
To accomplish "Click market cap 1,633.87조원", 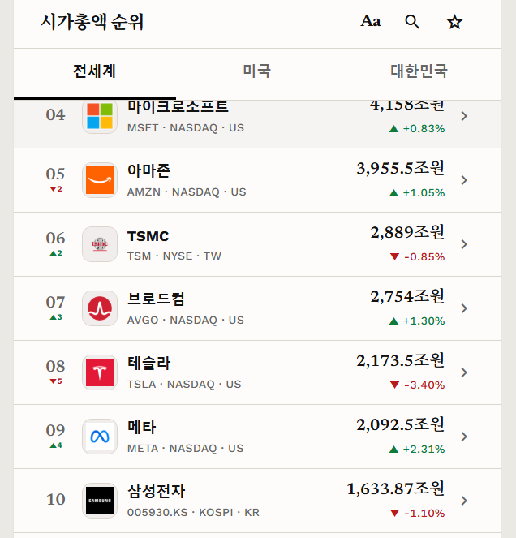I will pos(396,489).
